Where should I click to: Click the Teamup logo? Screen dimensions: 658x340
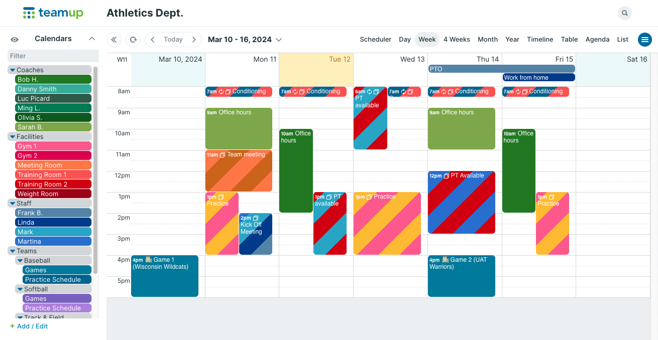click(x=53, y=13)
